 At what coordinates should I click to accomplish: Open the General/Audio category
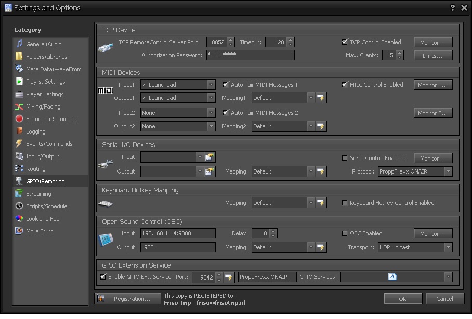(x=50, y=44)
